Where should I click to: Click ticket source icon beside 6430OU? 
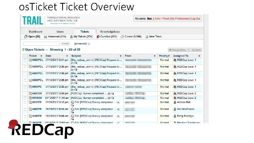pyautogui.click(x=30, y=93)
